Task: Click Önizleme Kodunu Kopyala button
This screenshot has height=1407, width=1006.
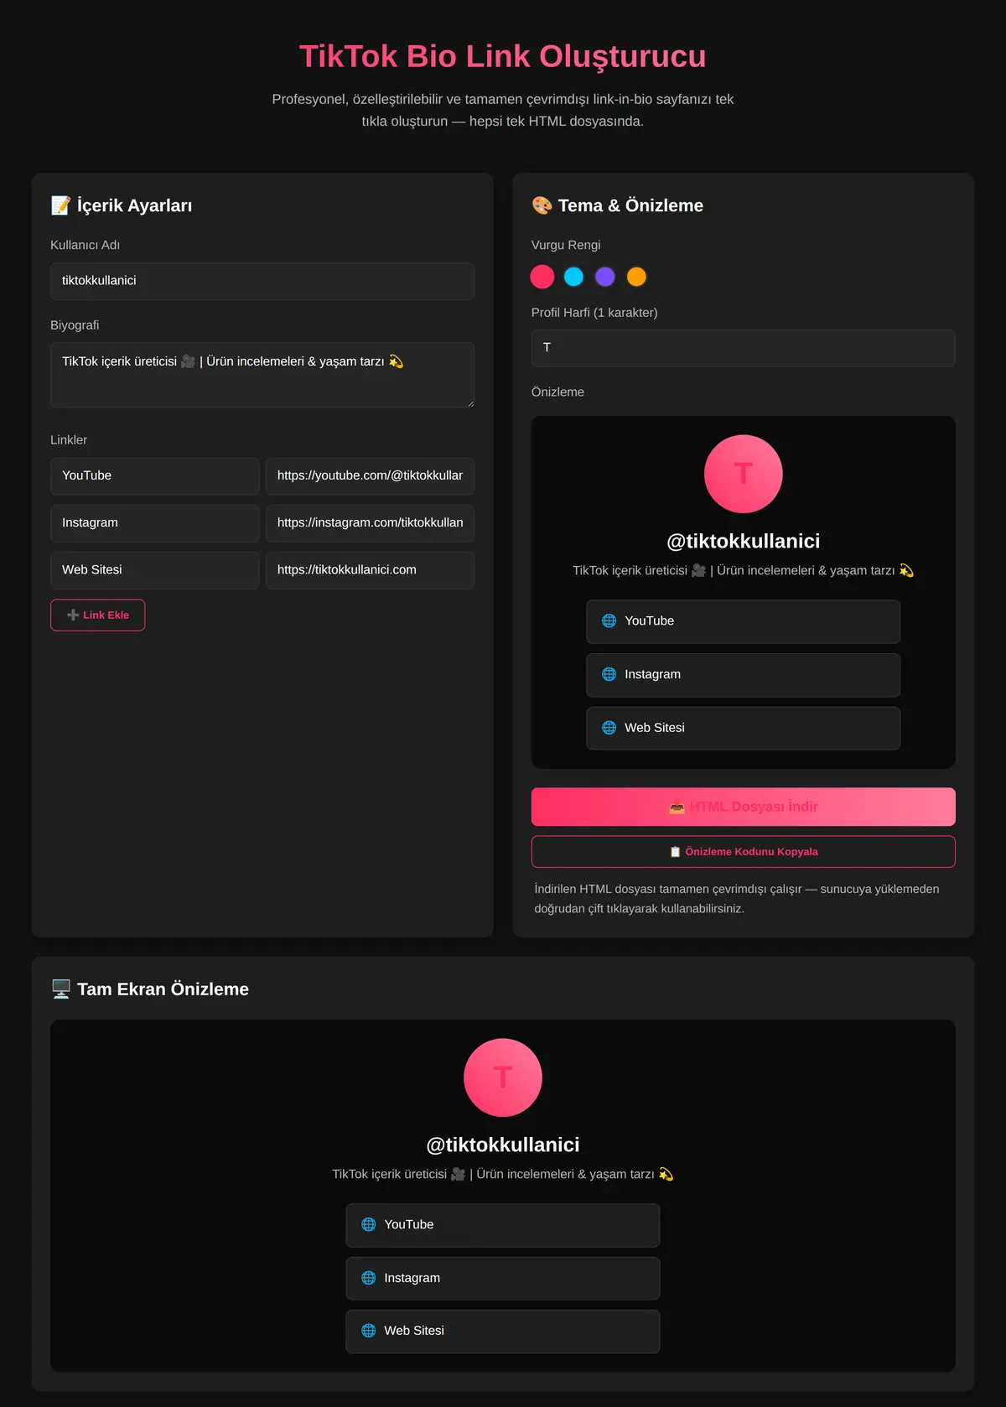Action: click(x=744, y=852)
